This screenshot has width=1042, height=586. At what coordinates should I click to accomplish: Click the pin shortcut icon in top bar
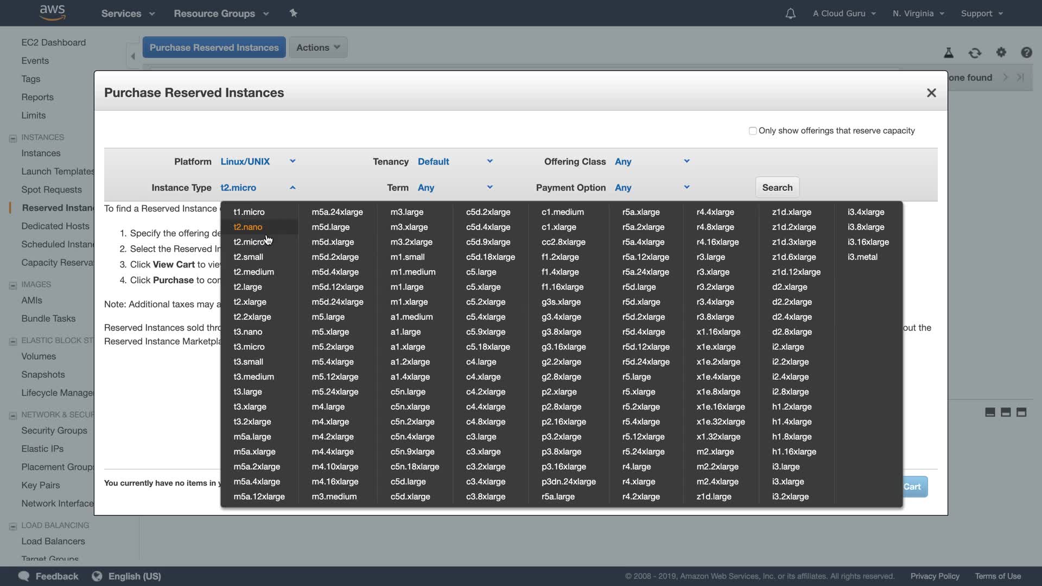293,13
